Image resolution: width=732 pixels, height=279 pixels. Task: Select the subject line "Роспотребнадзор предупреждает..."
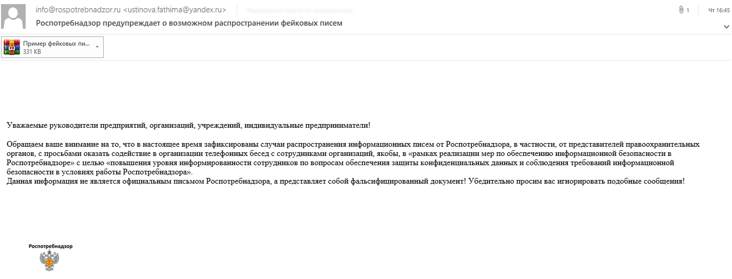(x=189, y=23)
